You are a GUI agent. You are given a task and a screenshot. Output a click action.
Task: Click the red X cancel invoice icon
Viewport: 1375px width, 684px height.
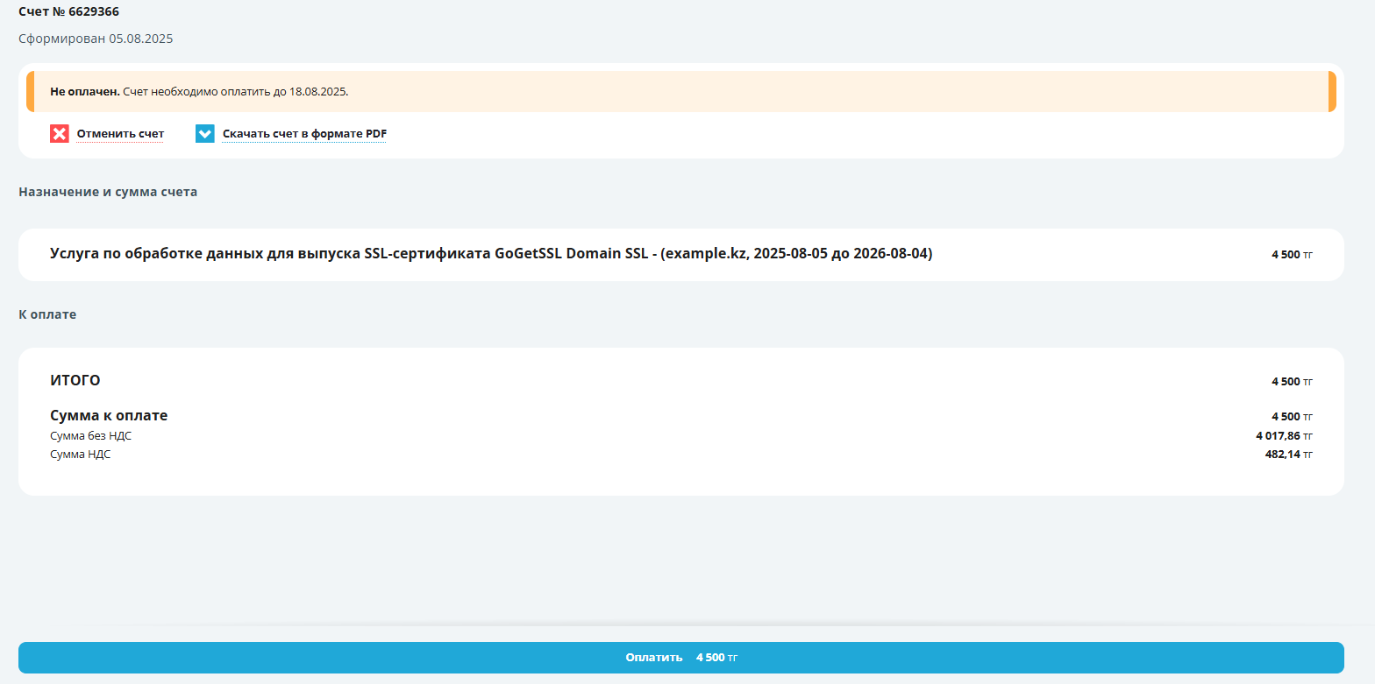click(60, 134)
